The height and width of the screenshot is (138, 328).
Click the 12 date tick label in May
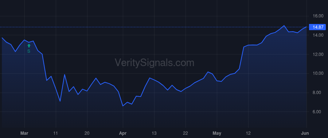(x=248, y=133)
